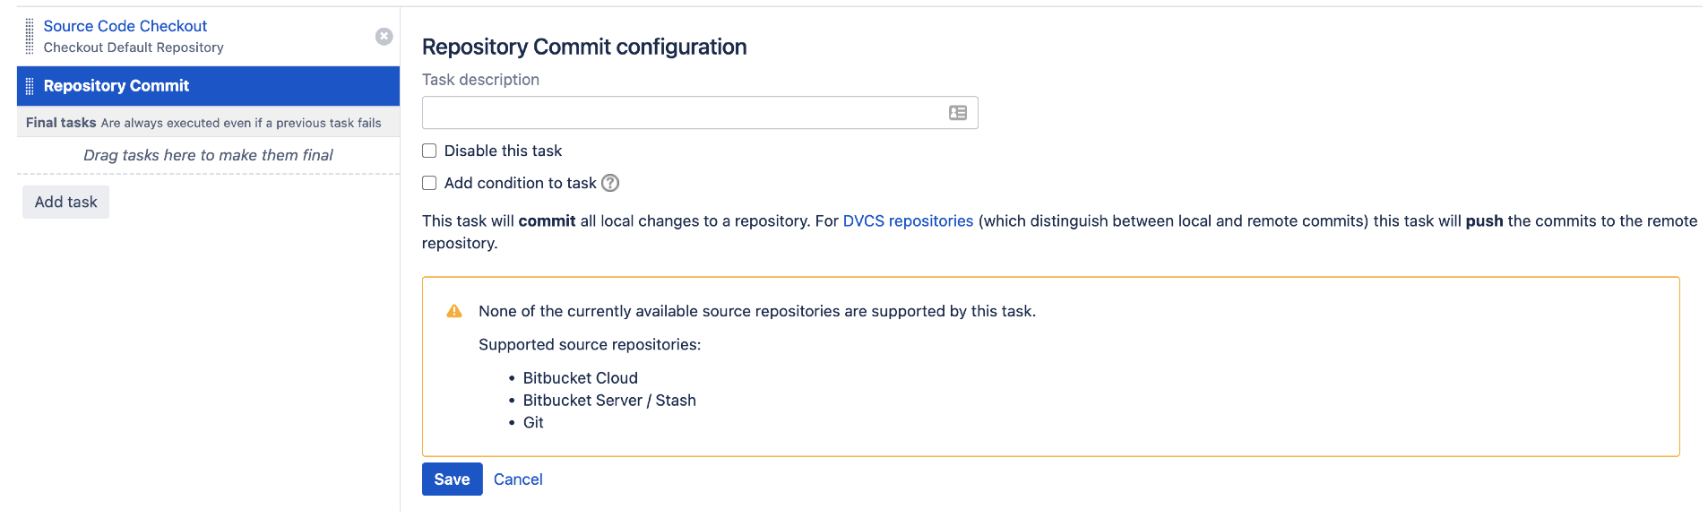This screenshot has width=1708, height=527.
Task: Click the Disable this task label
Action: 503,151
